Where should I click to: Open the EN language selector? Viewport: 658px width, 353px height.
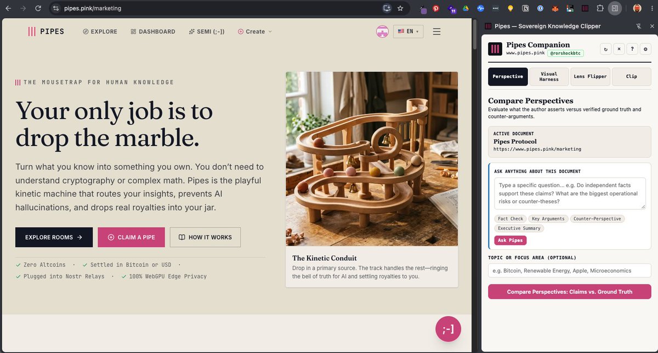pyautogui.click(x=408, y=32)
